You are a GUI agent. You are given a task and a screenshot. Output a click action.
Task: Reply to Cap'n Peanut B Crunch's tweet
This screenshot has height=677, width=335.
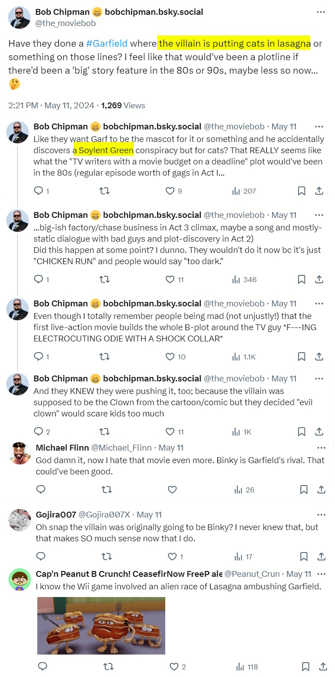pos(42,667)
